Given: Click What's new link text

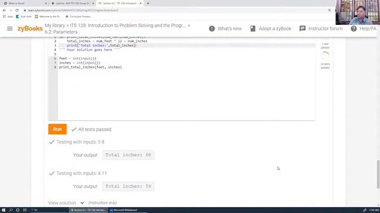Looking at the screenshot, I should click(230, 28).
